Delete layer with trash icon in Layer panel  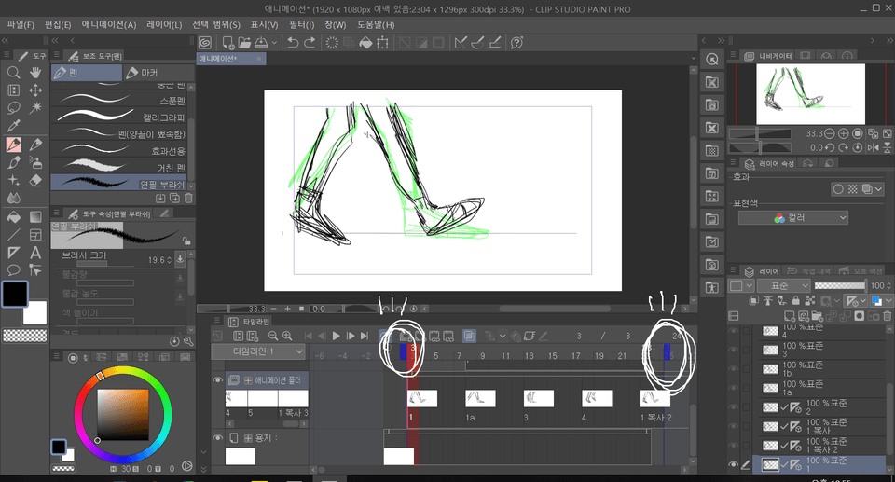coord(888,316)
